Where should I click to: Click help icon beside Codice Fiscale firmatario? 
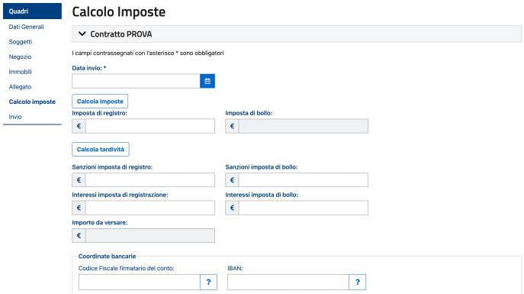point(208,282)
